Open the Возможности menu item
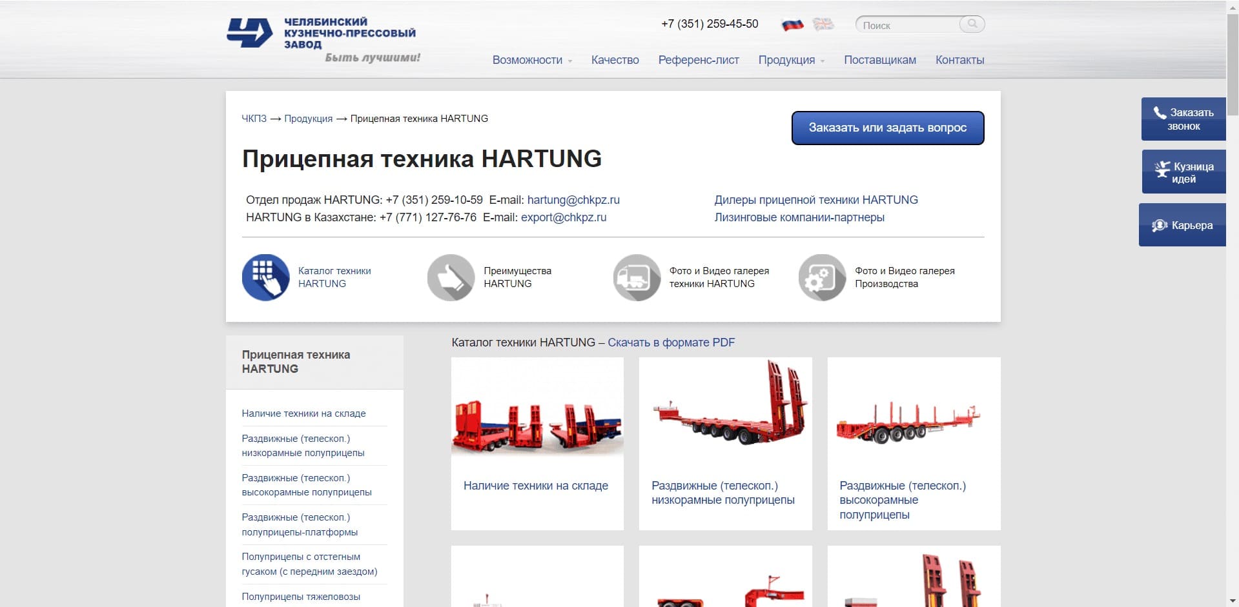 527,60
